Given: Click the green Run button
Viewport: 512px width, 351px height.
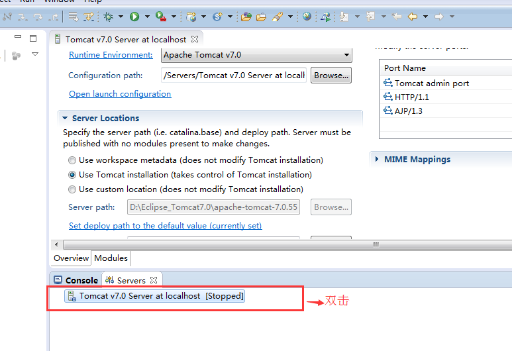Looking at the screenshot, I should tap(134, 17).
